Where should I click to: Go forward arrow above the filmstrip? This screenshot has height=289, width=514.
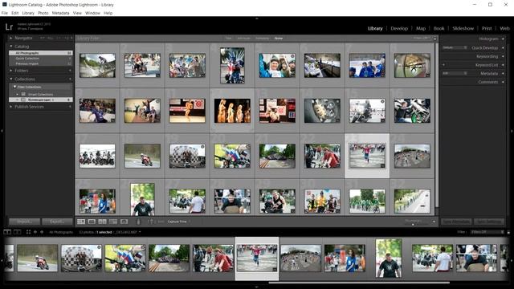pos(42,232)
